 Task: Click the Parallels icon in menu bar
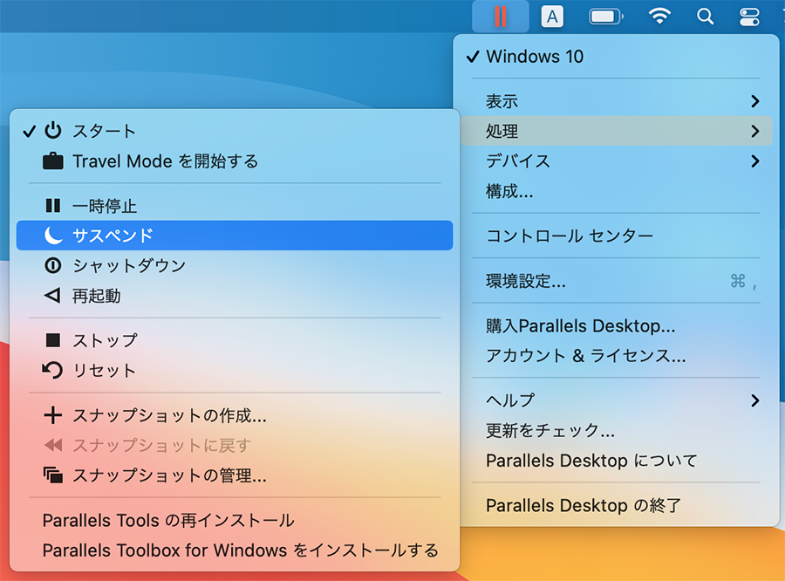coord(500,16)
